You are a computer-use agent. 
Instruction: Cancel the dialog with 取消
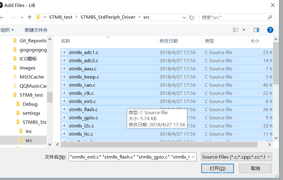(255, 169)
